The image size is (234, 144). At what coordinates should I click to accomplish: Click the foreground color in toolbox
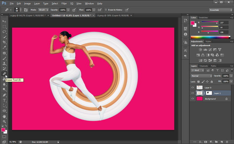[x=3, y=130]
